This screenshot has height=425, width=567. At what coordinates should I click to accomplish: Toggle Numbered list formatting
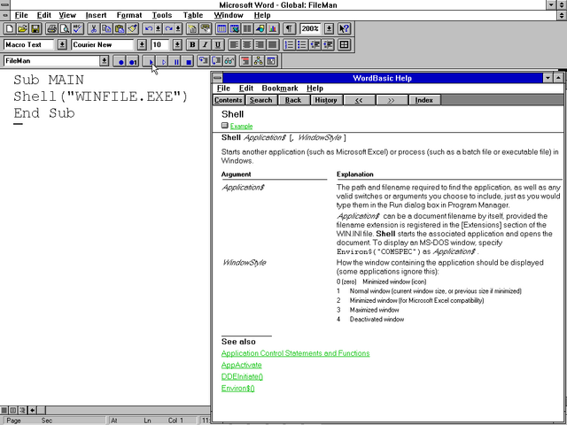290,45
